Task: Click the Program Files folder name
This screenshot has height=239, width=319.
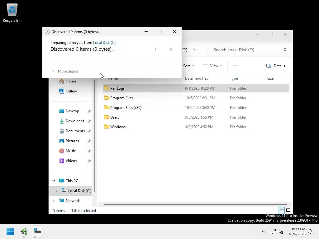Action: tap(121, 98)
